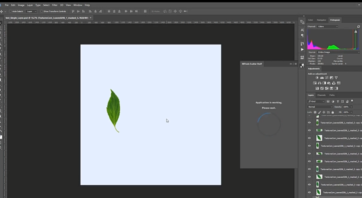Screen dimensions: 362x198
Task: Add a Levels adjustment
Action: click(x=322, y=78)
